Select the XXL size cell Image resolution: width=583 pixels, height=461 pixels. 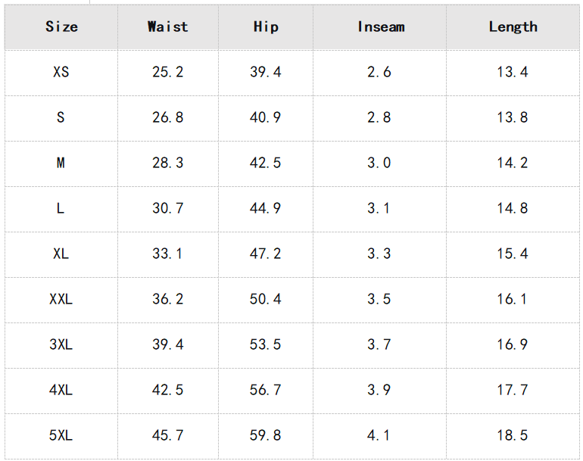point(61,300)
